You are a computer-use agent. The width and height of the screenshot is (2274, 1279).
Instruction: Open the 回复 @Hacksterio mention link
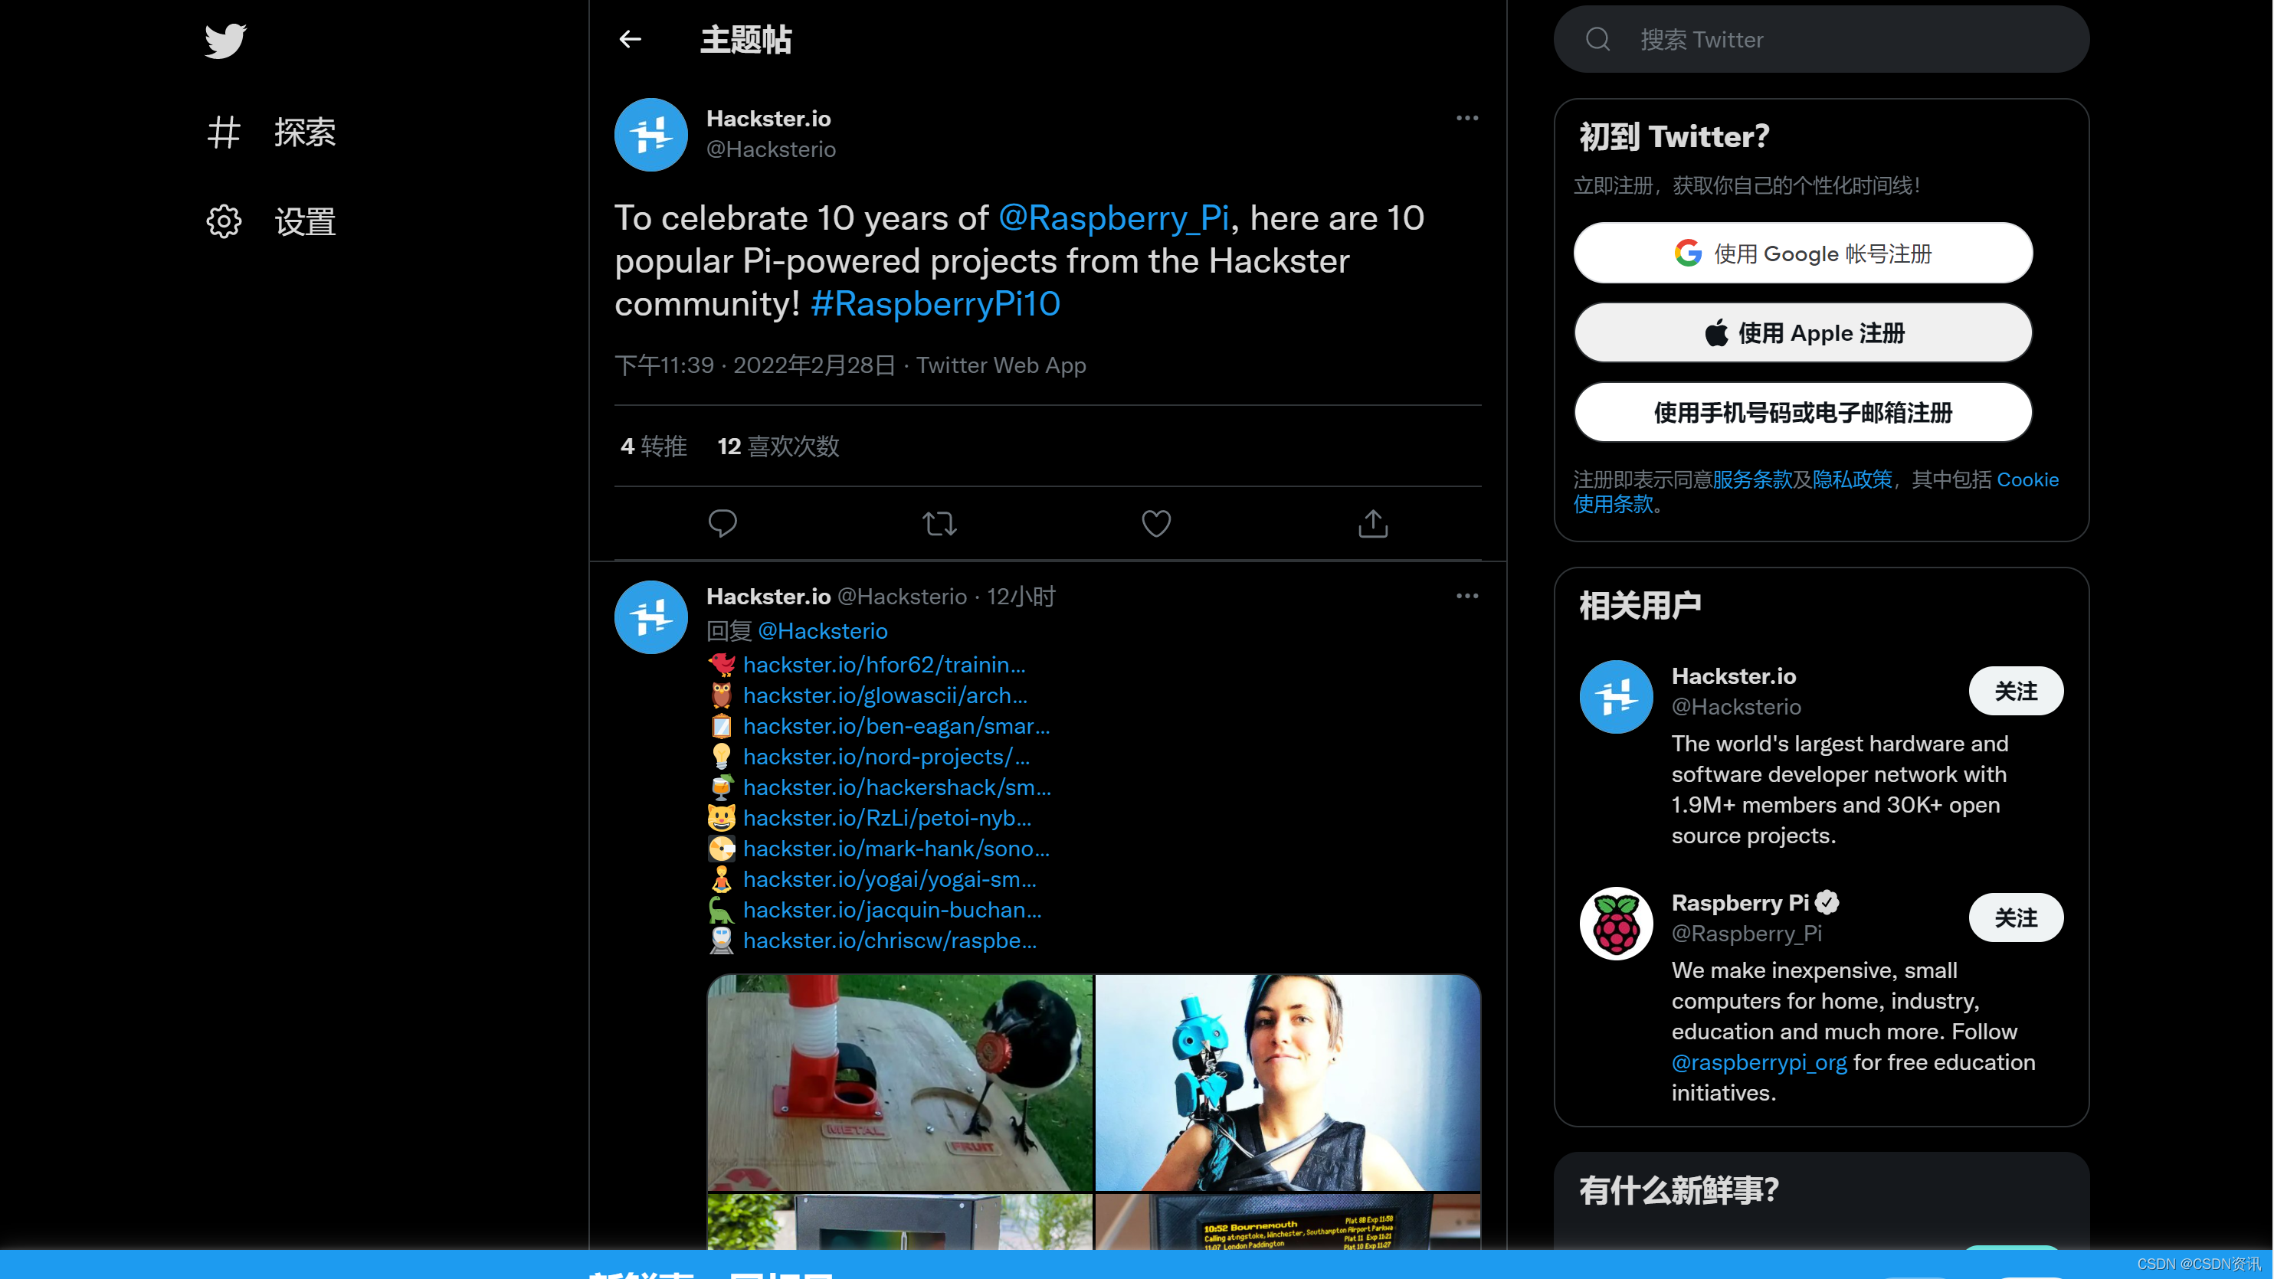click(823, 631)
